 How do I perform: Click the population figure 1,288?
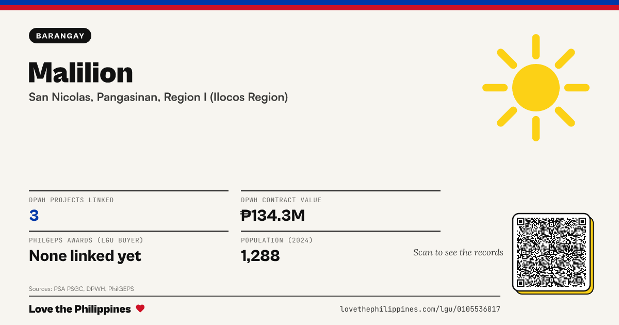point(260,256)
